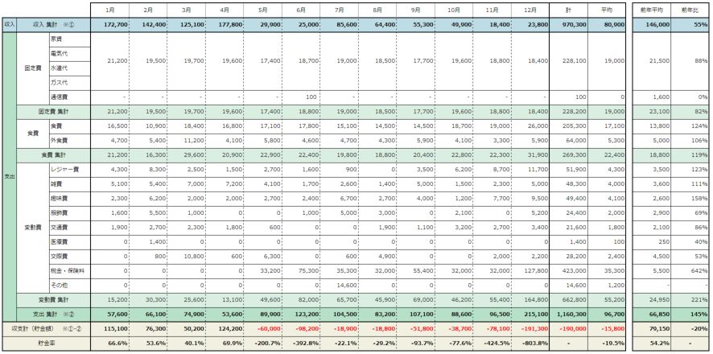Select 通信費 前年平均 cell 1,600
The image size is (713, 354).
tap(652, 97)
